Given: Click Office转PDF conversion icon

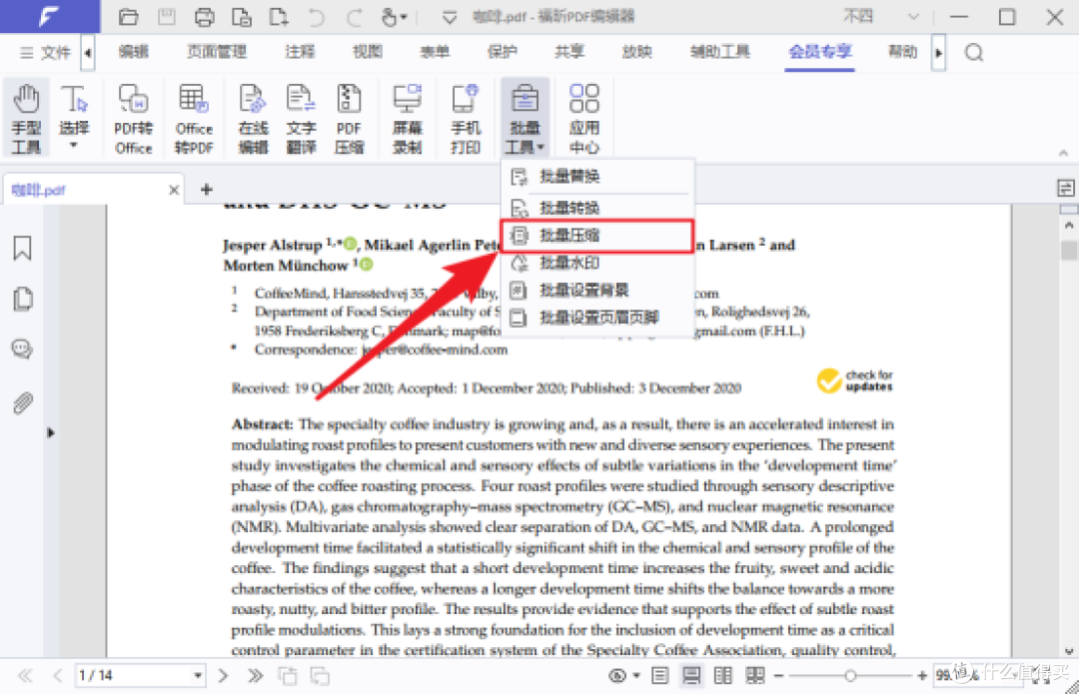Looking at the screenshot, I should [x=194, y=118].
